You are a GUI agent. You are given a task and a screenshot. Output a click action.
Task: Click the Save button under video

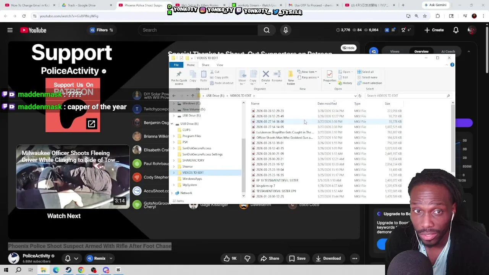click(x=297, y=258)
